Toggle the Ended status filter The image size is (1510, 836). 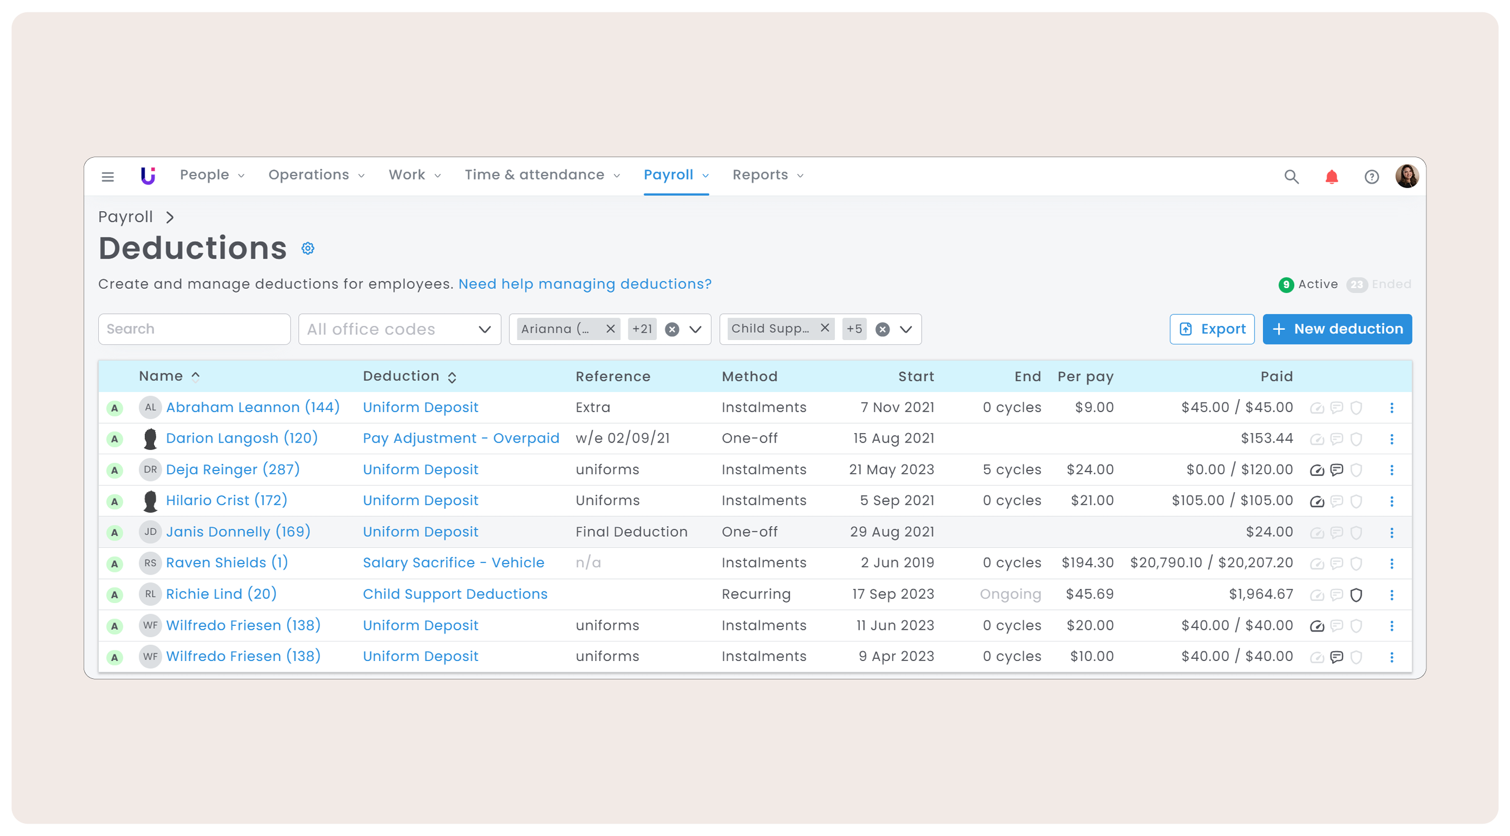pyautogui.click(x=1379, y=285)
